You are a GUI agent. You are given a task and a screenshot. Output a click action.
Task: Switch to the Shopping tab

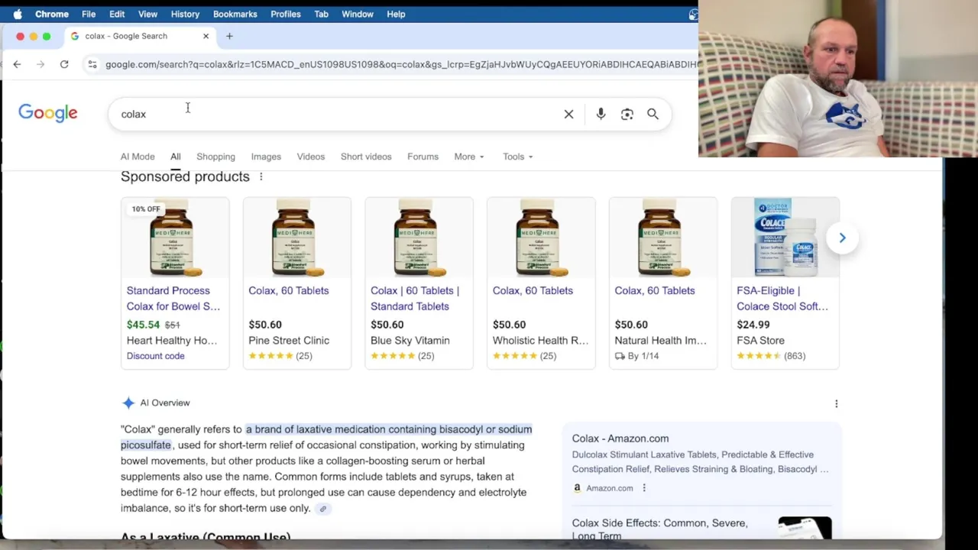tap(215, 157)
